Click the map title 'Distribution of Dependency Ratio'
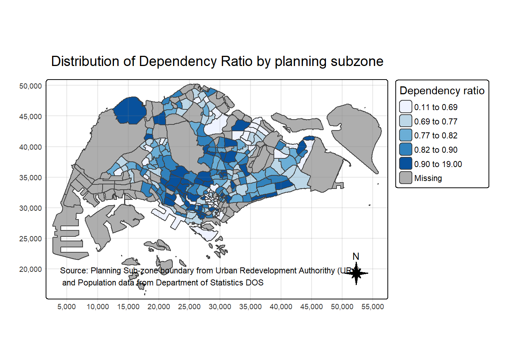The height and width of the screenshot is (362, 507). click(x=217, y=61)
